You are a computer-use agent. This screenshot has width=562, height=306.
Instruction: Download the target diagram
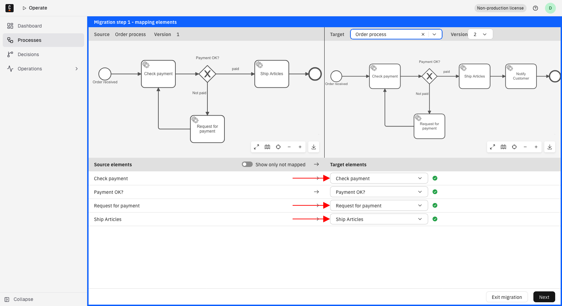[550, 147]
